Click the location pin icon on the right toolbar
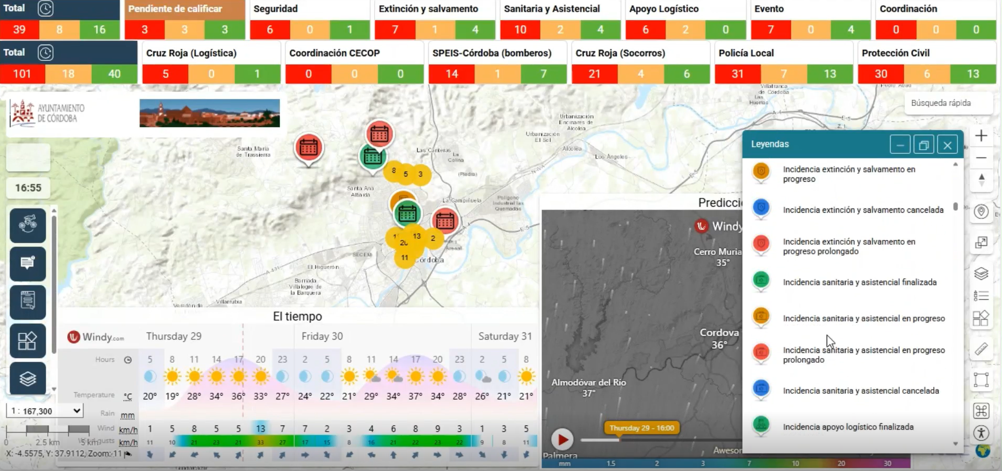The height and width of the screenshot is (471, 1002). tap(981, 212)
